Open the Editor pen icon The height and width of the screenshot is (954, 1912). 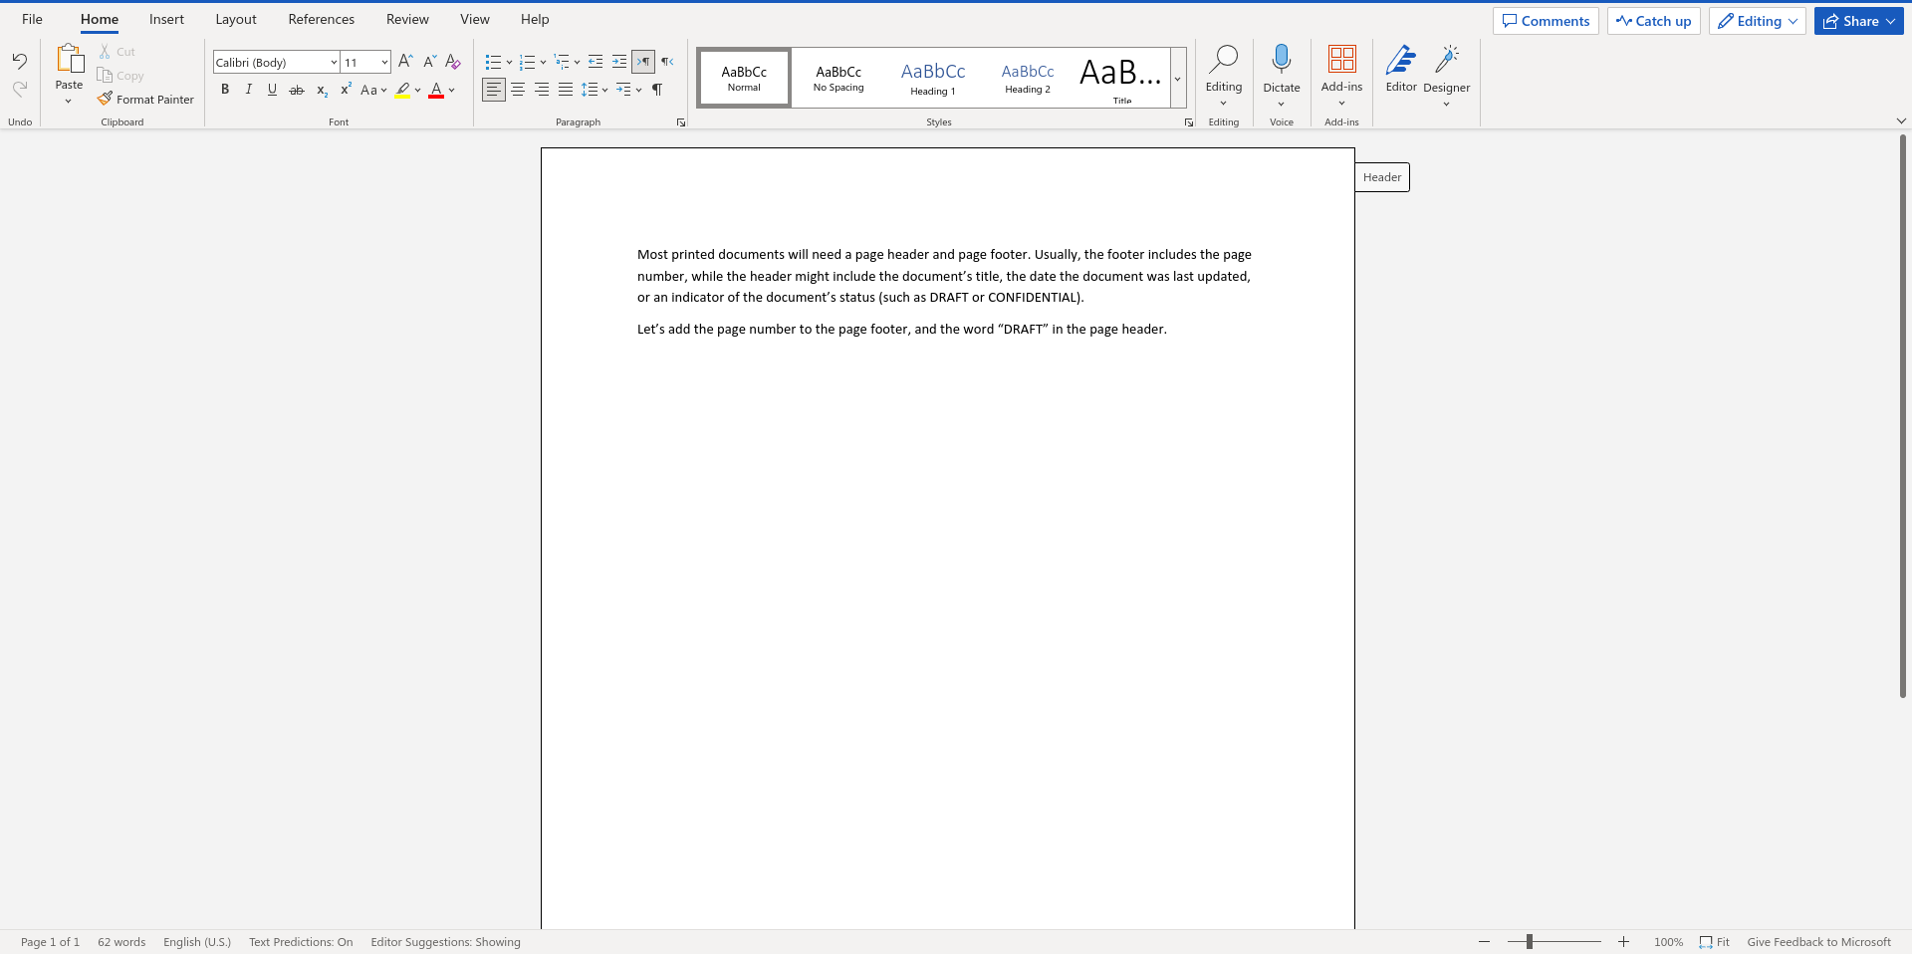click(1401, 59)
